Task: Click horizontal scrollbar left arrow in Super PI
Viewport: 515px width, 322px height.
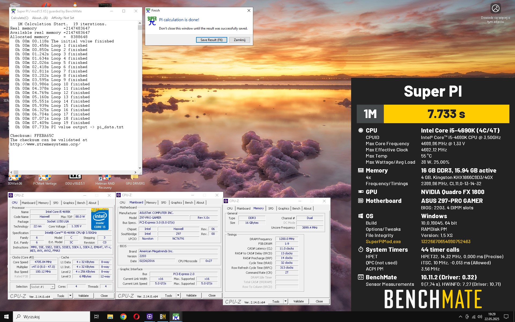Action: tap(11, 172)
